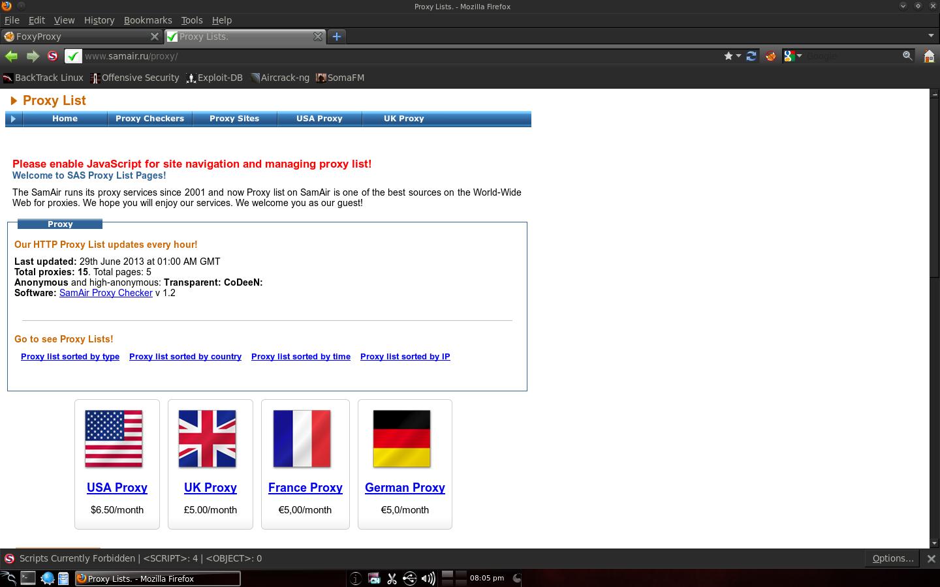
Task: Open the volume speaker tray icon
Action: (428, 579)
